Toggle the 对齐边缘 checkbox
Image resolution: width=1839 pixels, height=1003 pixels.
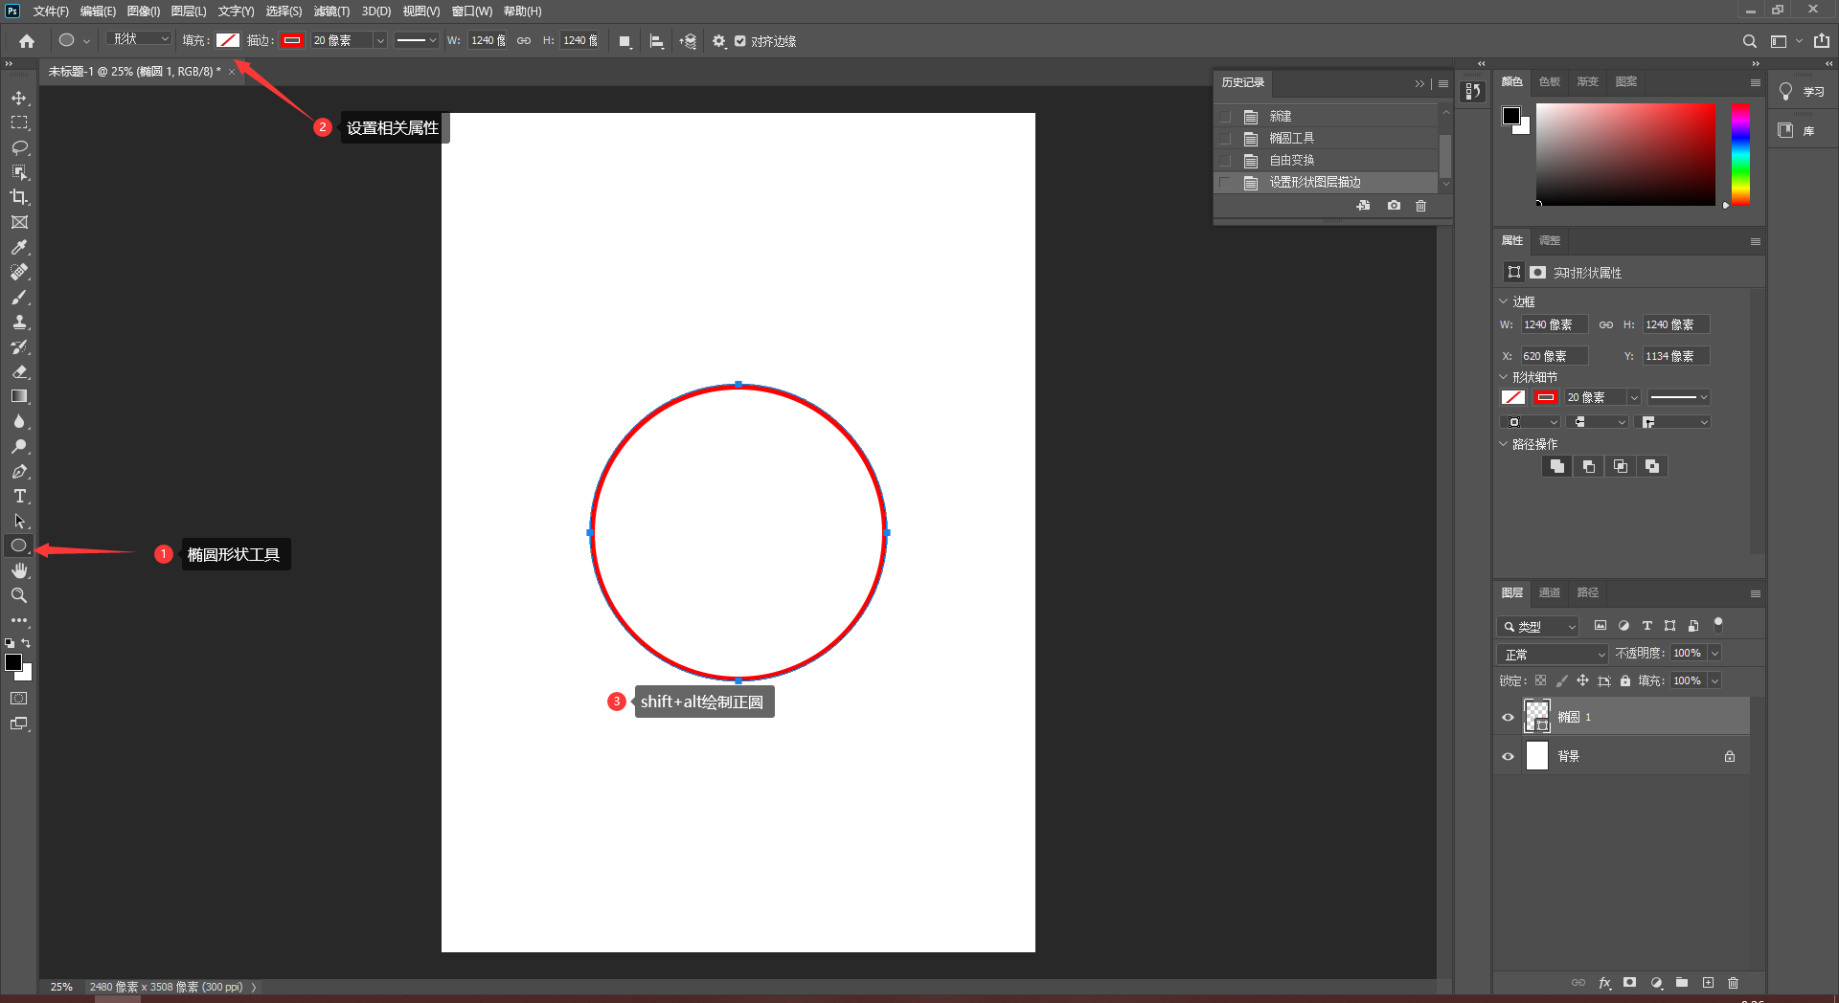741,41
